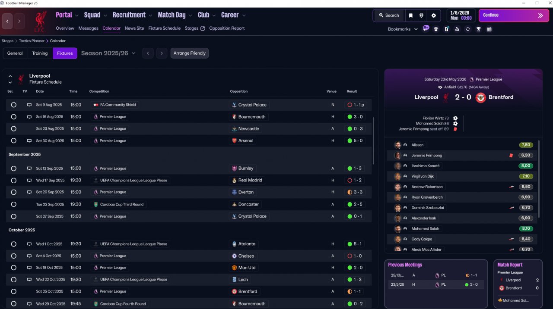Select the radio circle for the Arsenal fixture

pyautogui.click(x=13, y=141)
